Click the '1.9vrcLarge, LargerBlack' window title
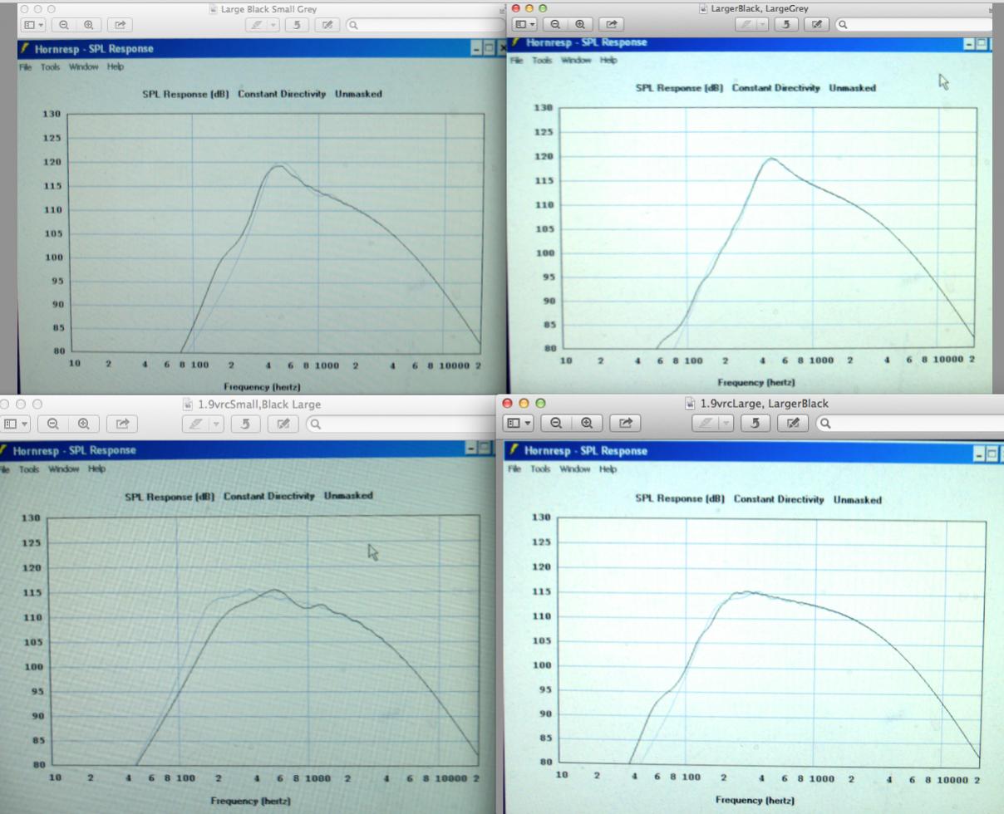The height and width of the screenshot is (814, 1004). (x=764, y=404)
